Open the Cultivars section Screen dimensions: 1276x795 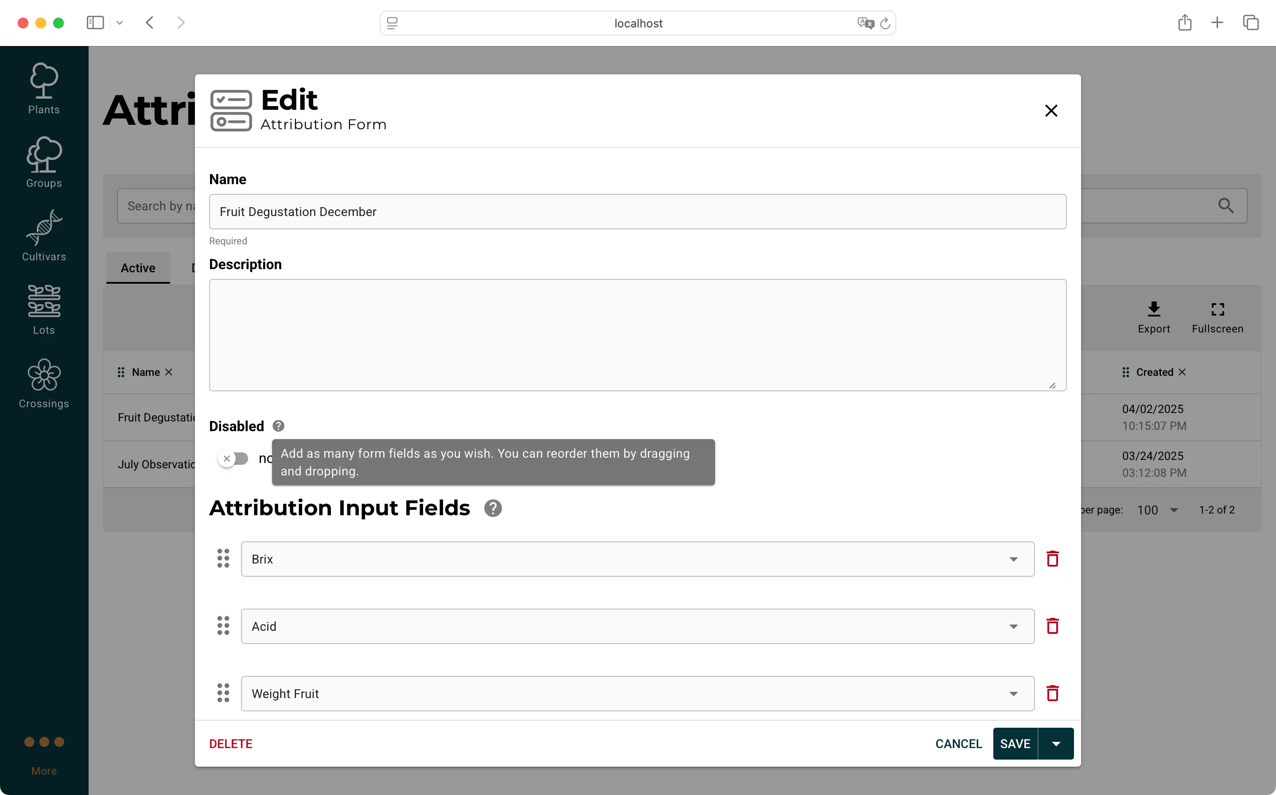coord(44,235)
